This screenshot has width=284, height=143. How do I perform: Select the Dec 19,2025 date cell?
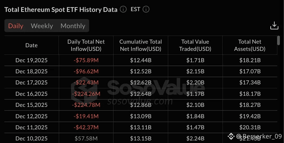point(32,60)
